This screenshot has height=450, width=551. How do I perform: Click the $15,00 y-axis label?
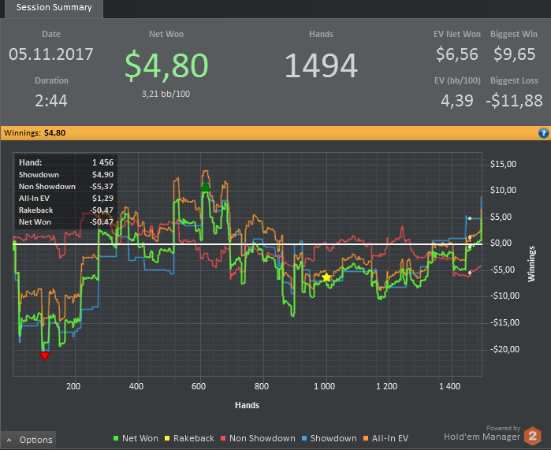click(x=503, y=164)
